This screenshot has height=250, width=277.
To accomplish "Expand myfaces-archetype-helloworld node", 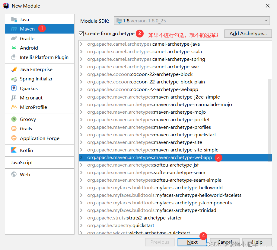I will tap(81, 188).
